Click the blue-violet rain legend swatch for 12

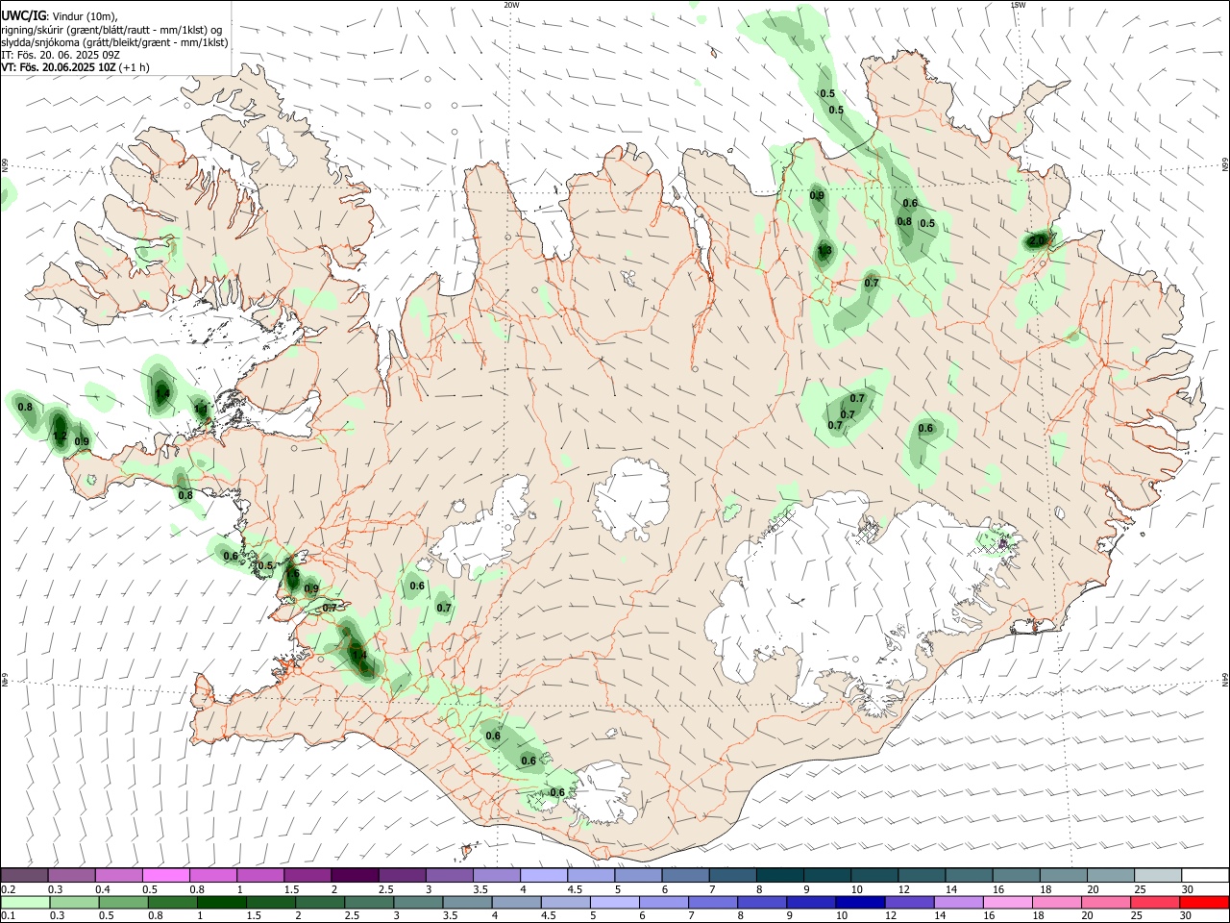910,902
